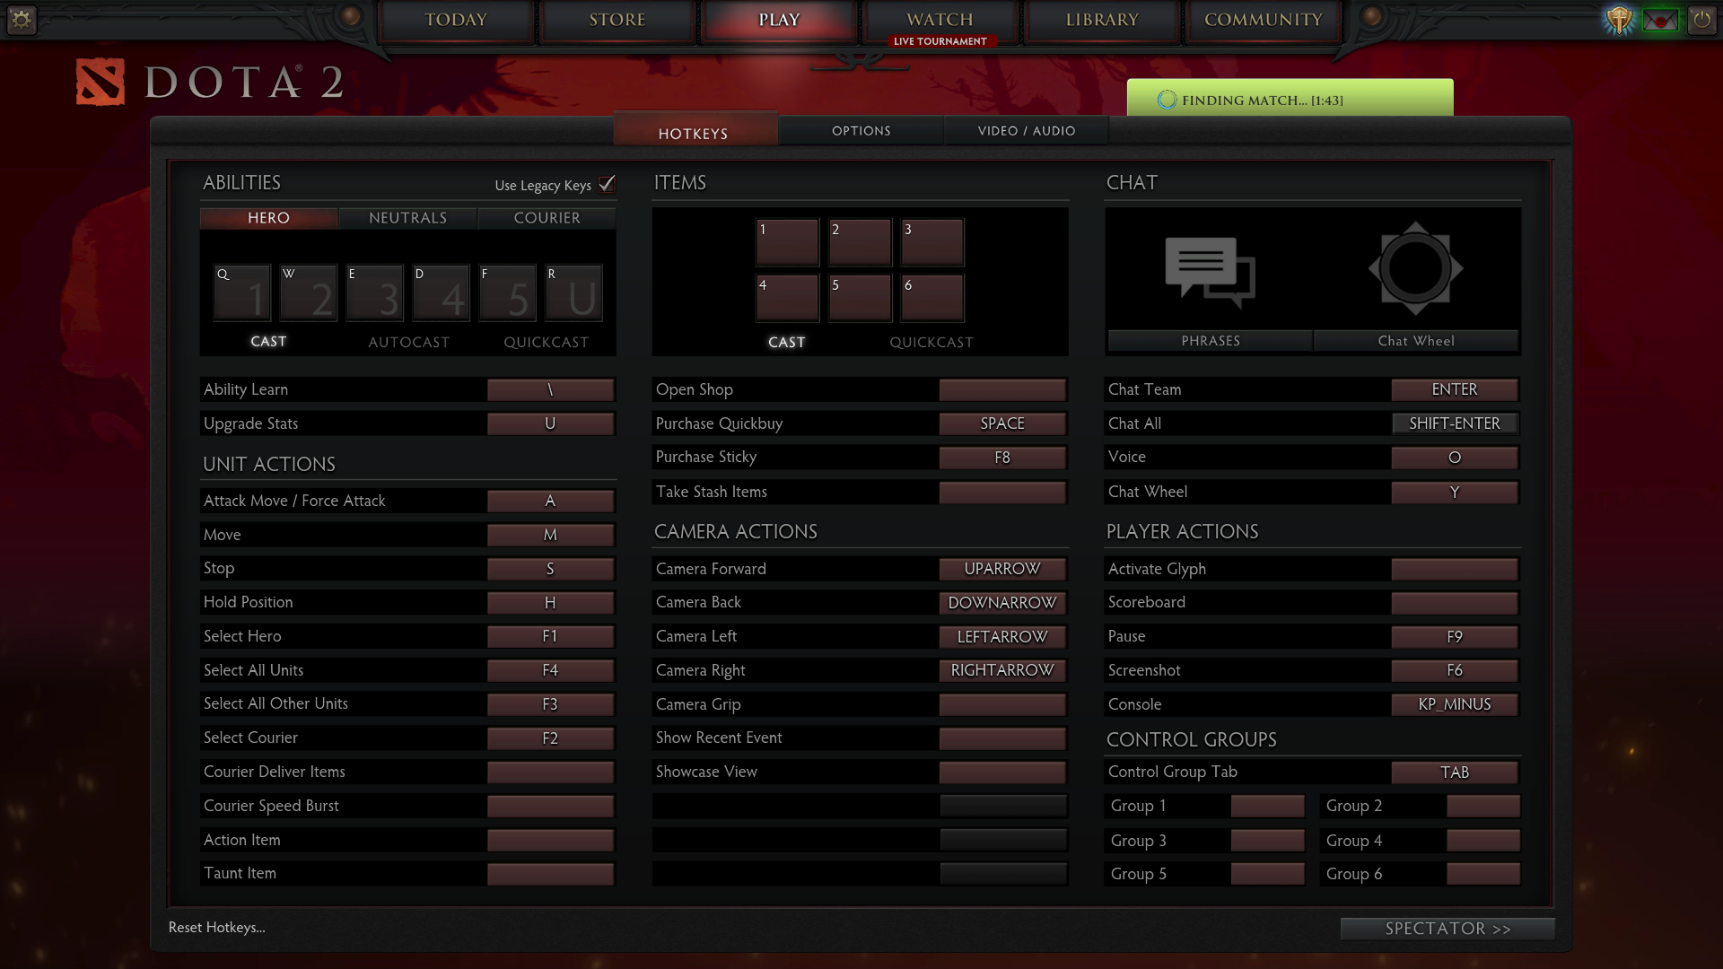Expand HOTKEYS tab panel

point(692,131)
